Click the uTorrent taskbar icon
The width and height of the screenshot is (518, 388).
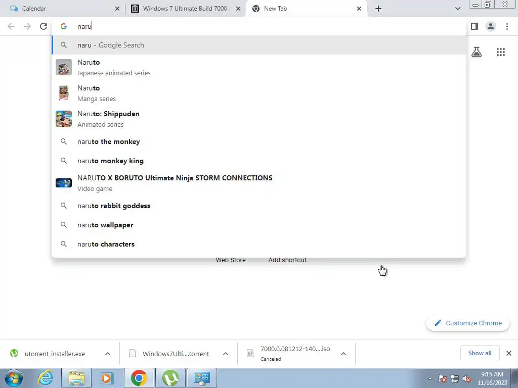click(x=170, y=378)
